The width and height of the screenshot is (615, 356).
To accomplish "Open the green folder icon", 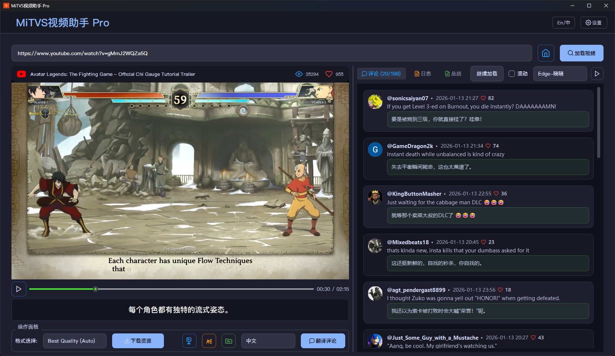I will pyautogui.click(x=229, y=341).
